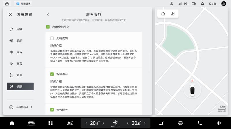Open notifications bell icon

[202, 4]
